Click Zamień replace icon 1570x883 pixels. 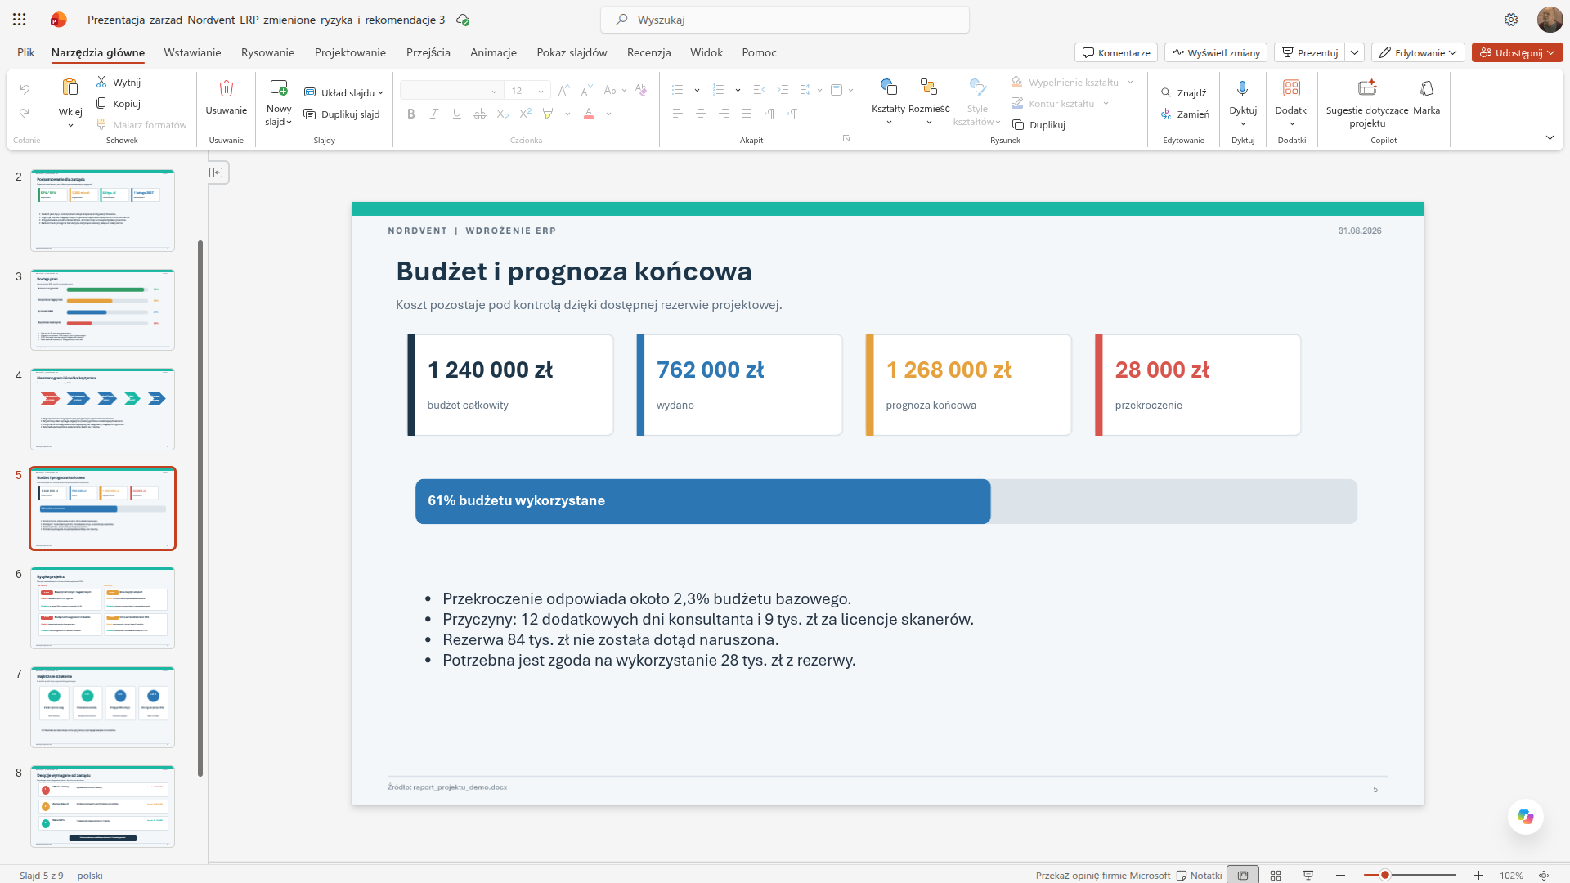pyautogui.click(x=1166, y=114)
